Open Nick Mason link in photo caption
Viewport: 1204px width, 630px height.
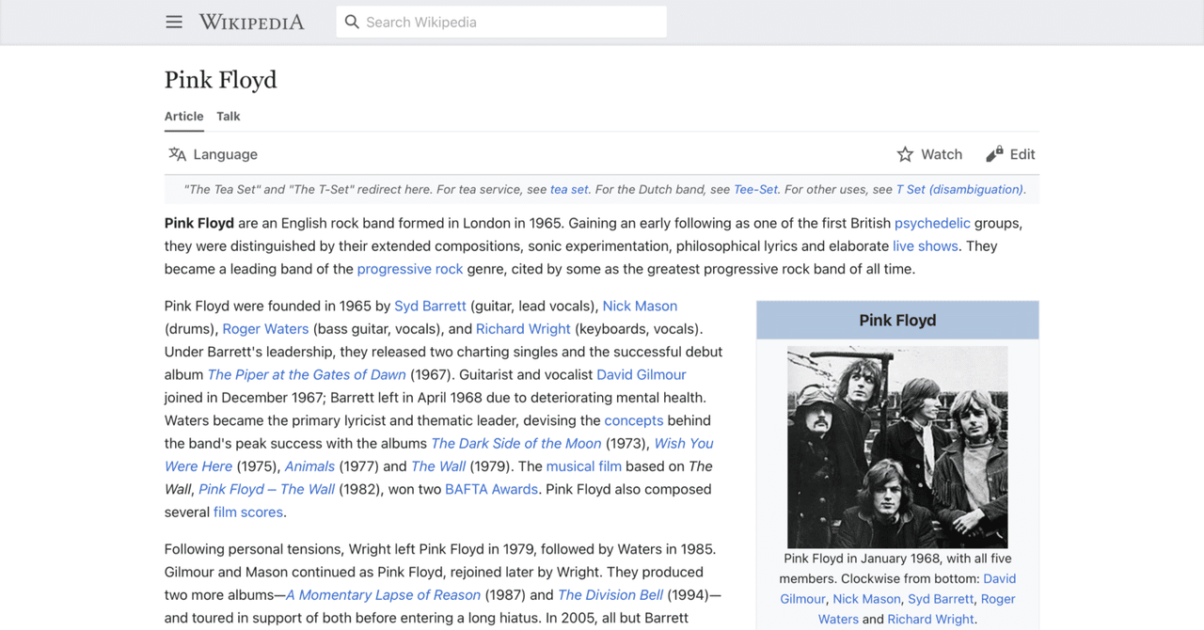866,599
